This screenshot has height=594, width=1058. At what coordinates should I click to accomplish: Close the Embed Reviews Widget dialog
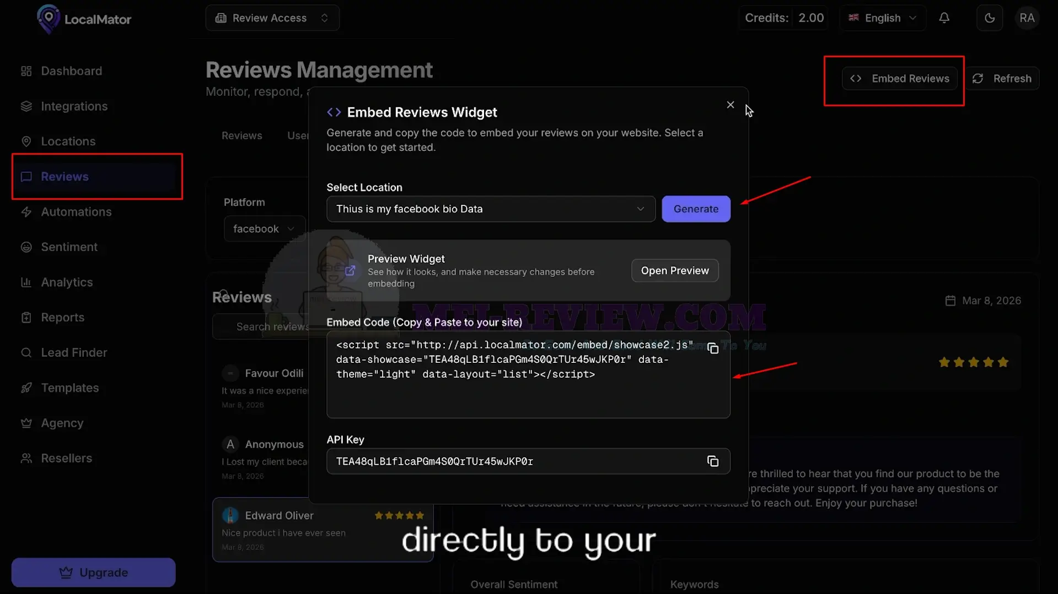[730, 105]
